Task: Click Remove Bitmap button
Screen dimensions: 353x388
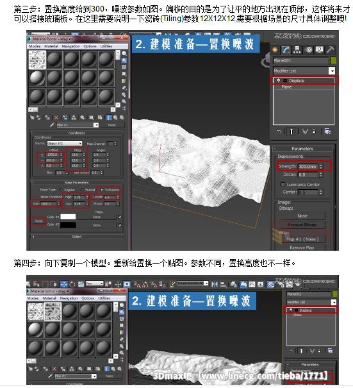Action: coord(302,224)
